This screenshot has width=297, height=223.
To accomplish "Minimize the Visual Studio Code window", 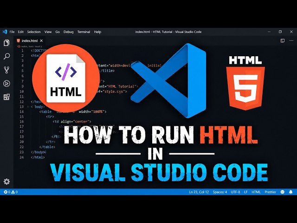I will point(269,32).
